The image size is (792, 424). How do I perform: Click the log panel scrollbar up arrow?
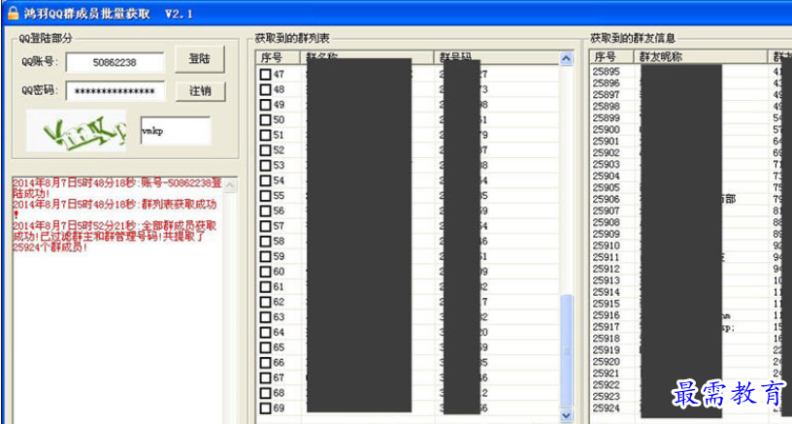pyautogui.click(x=230, y=184)
